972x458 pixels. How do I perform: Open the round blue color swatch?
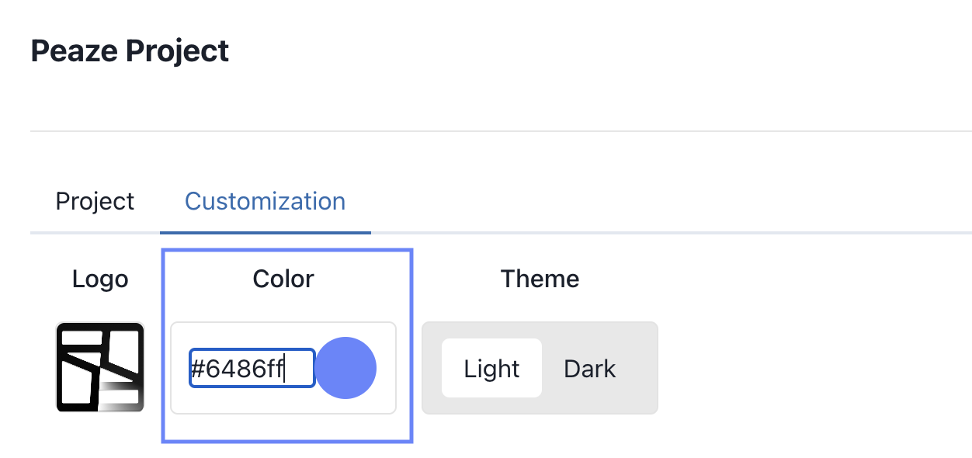click(345, 368)
